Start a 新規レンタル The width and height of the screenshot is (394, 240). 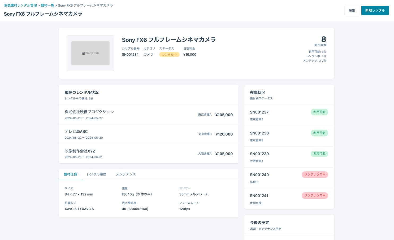coord(375,10)
